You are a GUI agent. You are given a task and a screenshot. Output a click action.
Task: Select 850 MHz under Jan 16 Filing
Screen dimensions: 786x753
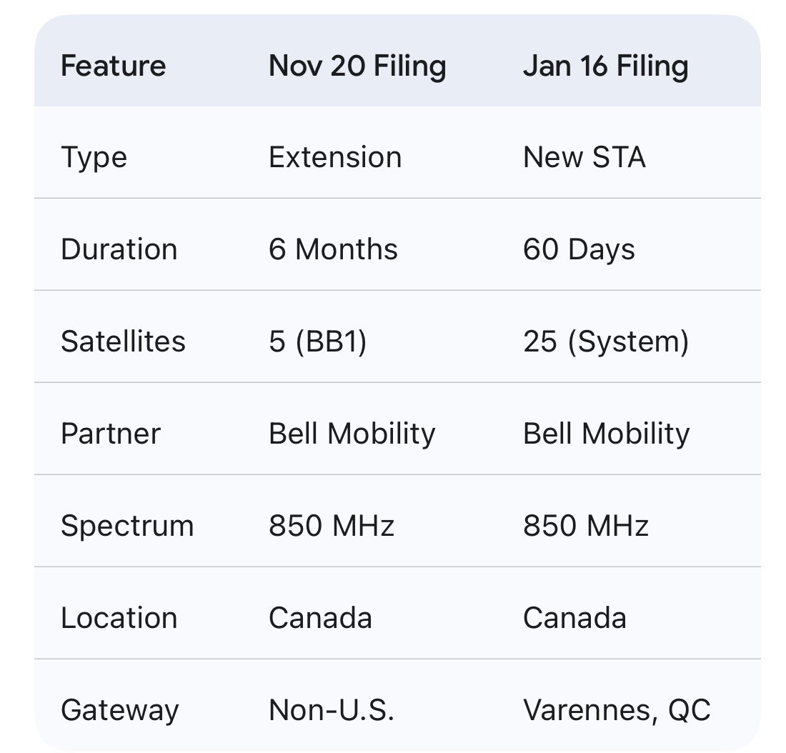[585, 526]
